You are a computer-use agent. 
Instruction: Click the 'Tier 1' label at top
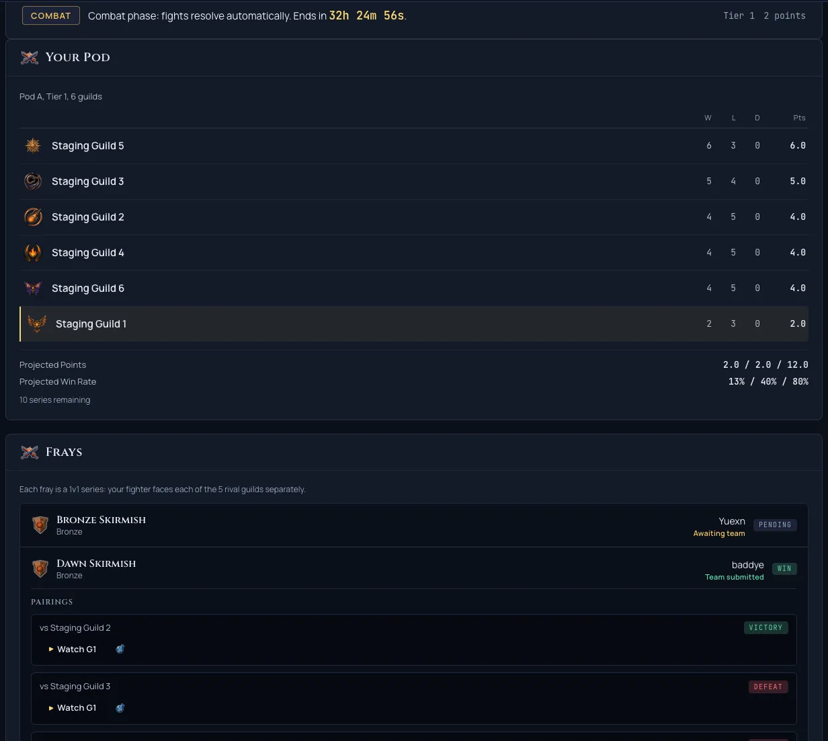(x=739, y=15)
